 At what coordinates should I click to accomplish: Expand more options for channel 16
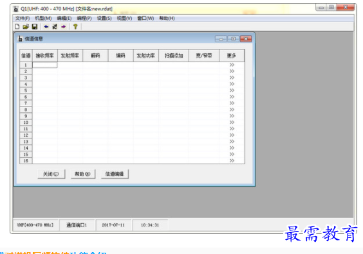click(232, 160)
